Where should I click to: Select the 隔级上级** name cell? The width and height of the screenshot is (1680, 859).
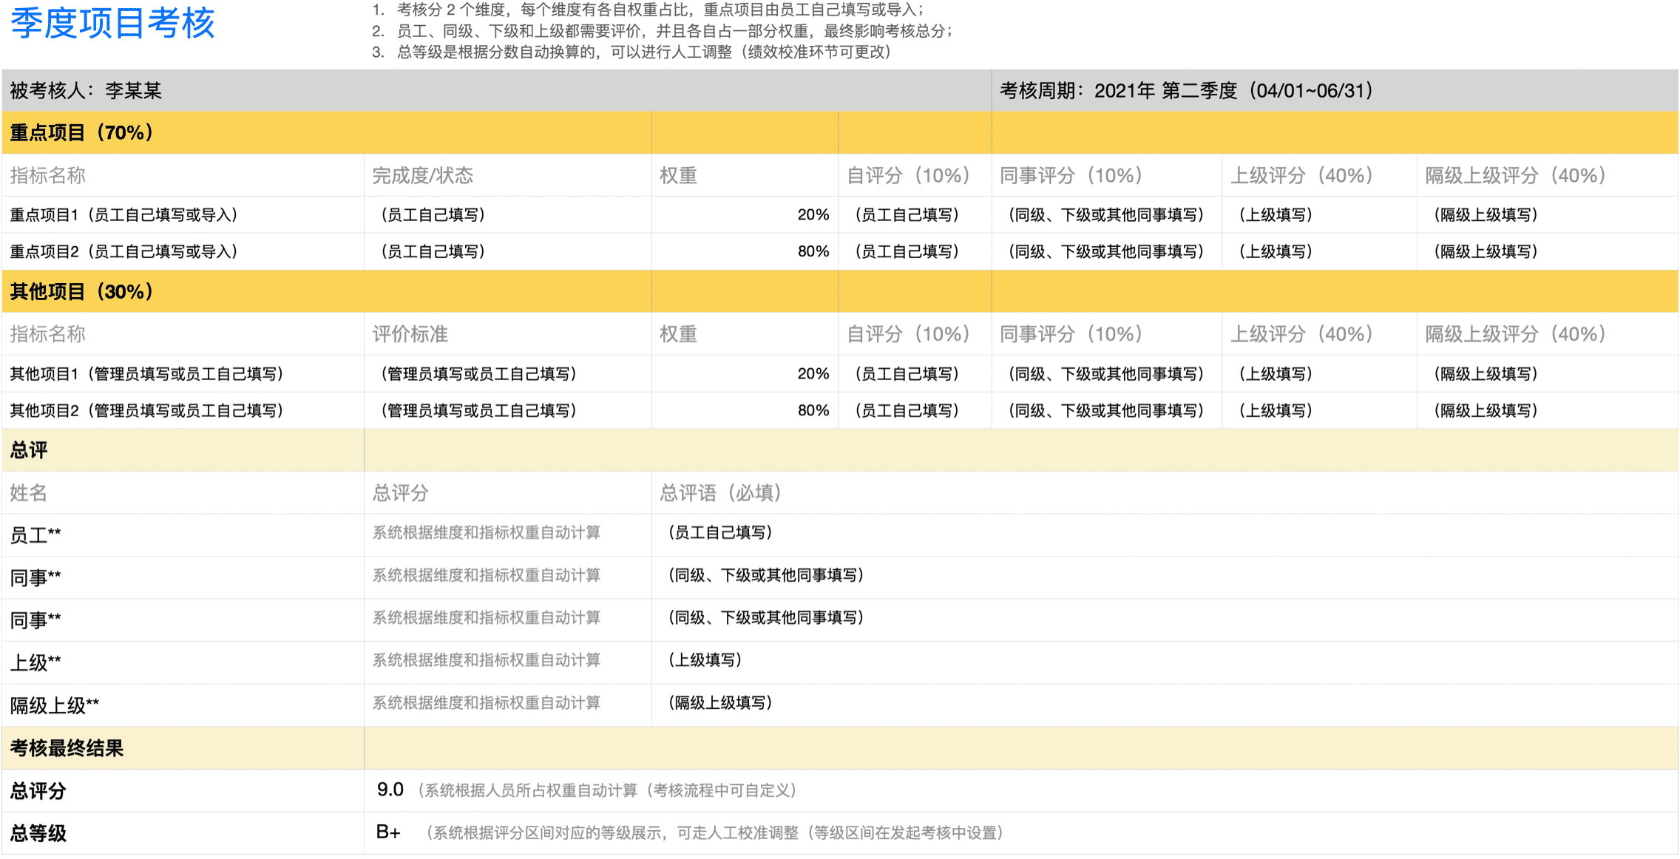point(183,705)
